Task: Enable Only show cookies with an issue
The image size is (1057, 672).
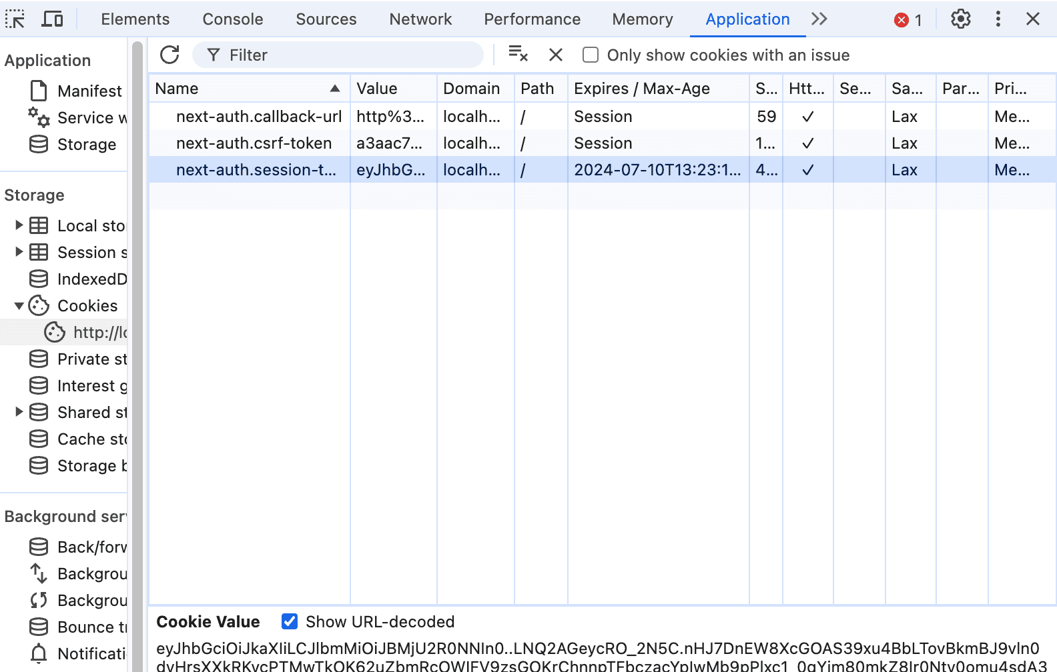Action: pyautogui.click(x=591, y=55)
